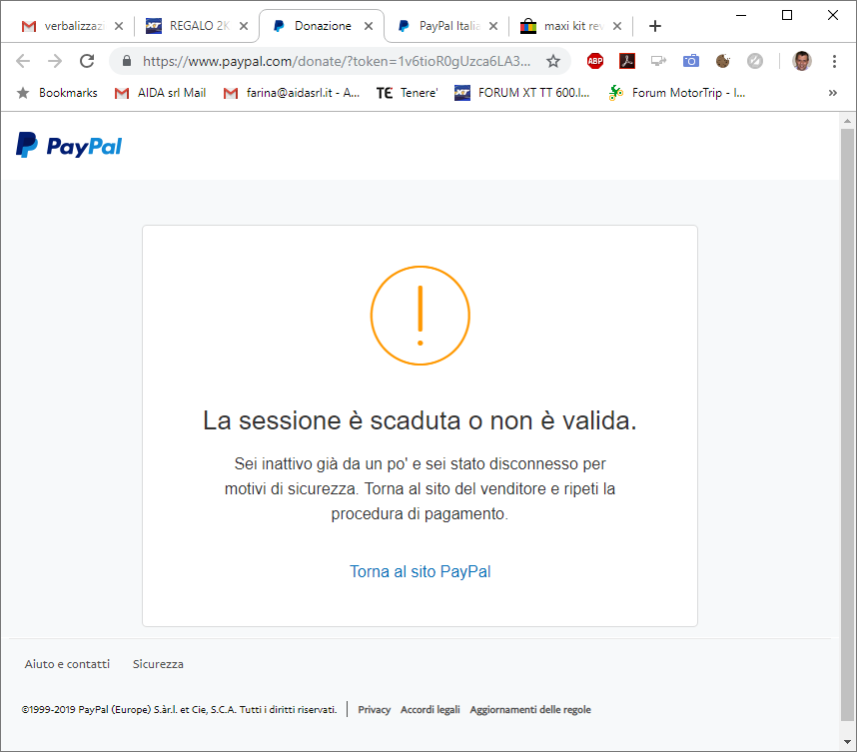Image resolution: width=857 pixels, height=752 pixels.
Task: Click the PayPal logo
Action: pos(69,146)
